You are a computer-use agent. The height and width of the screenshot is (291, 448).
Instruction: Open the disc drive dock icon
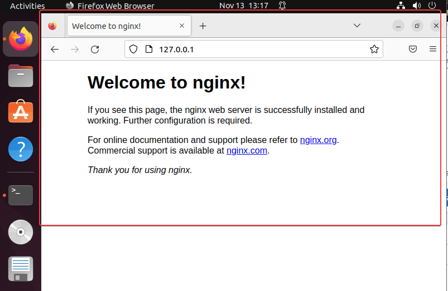[21, 232]
